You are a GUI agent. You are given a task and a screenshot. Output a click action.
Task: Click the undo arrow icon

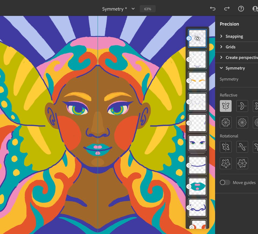coord(213,9)
